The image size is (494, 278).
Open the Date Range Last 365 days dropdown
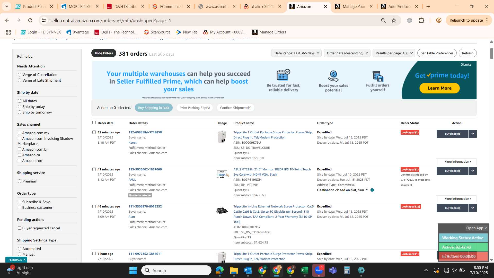[x=296, y=53]
